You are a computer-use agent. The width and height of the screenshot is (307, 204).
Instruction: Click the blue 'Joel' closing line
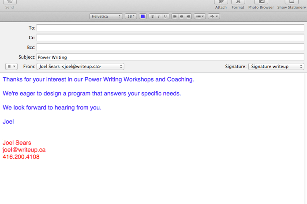8,122
